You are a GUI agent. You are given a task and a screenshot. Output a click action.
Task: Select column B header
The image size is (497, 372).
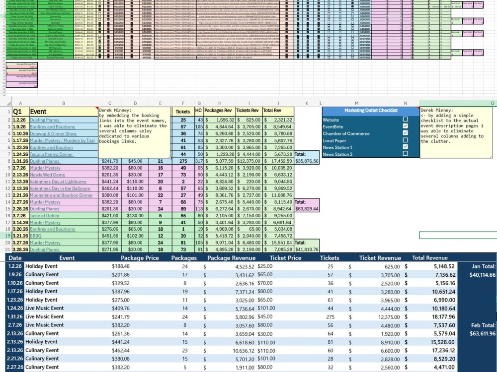pyautogui.click(x=64, y=103)
